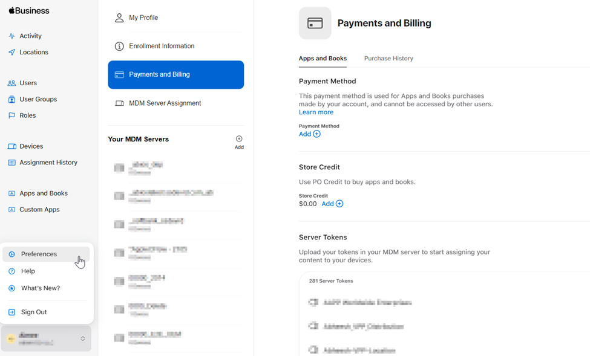This screenshot has width=590, height=356.
Task: Open Activity via its pulse icon
Action: pyautogui.click(x=11, y=36)
